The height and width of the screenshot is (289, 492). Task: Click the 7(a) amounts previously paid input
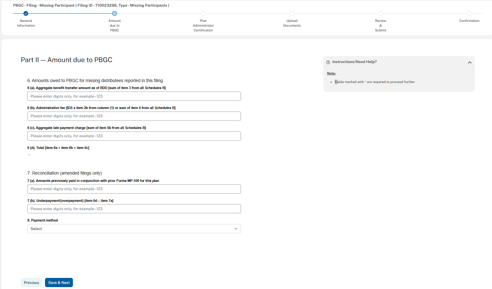[x=134, y=189]
